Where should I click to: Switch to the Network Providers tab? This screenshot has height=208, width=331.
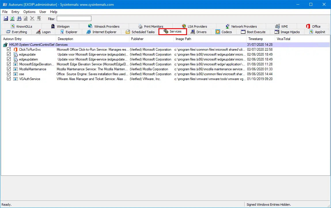(241, 27)
